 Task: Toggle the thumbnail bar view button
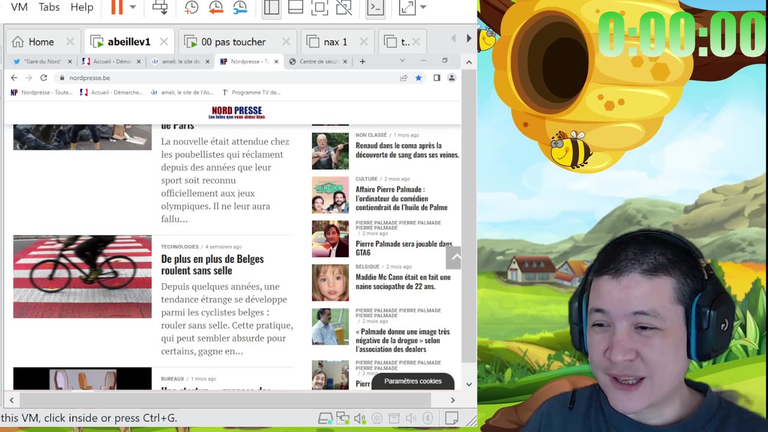295,7
